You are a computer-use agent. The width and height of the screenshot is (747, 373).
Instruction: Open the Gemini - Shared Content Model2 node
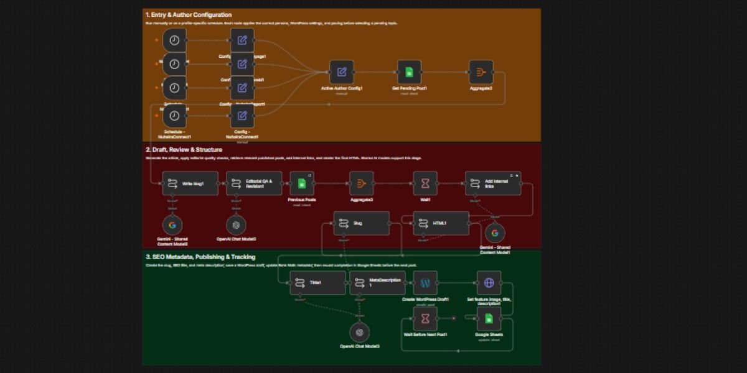(172, 225)
